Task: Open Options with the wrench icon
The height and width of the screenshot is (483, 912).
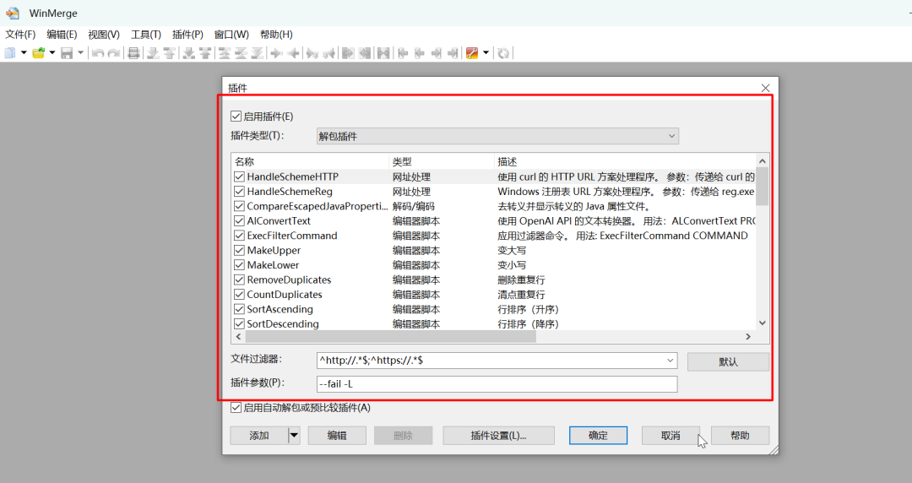Action: tap(472, 53)
